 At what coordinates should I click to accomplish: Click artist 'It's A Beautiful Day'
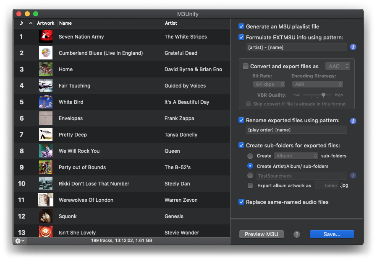pos(187,102)
